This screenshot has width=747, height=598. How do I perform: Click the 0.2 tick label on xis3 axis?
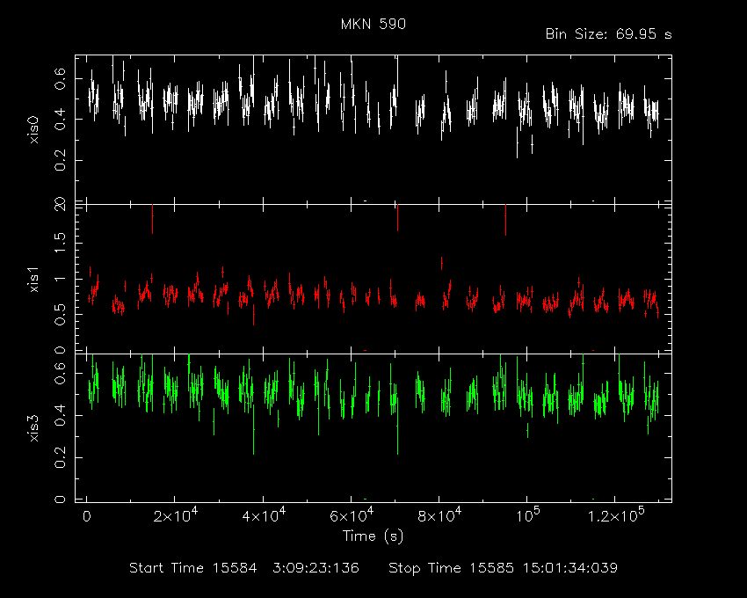(x=60, y=458)
